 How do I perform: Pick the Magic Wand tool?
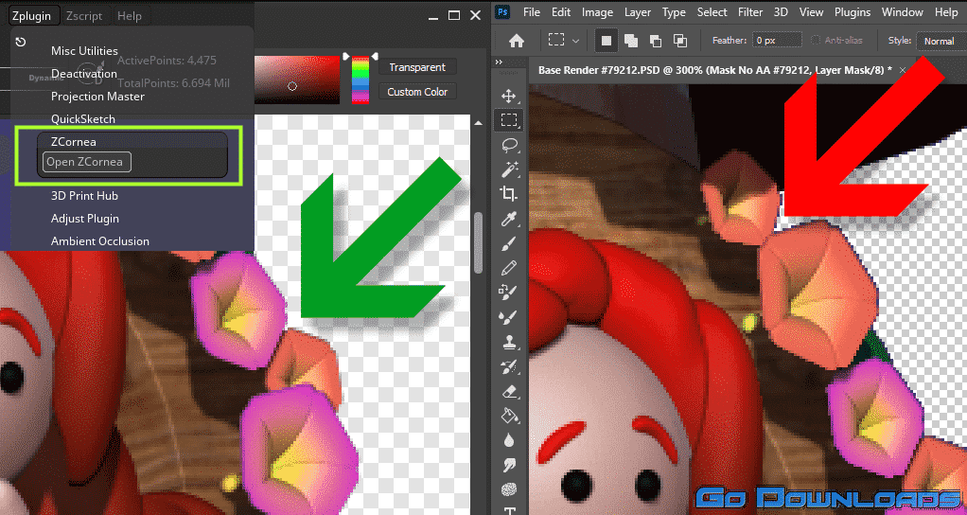[x=509, y=169]
